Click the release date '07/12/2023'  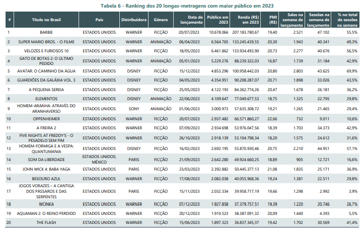tap(189, 204)
